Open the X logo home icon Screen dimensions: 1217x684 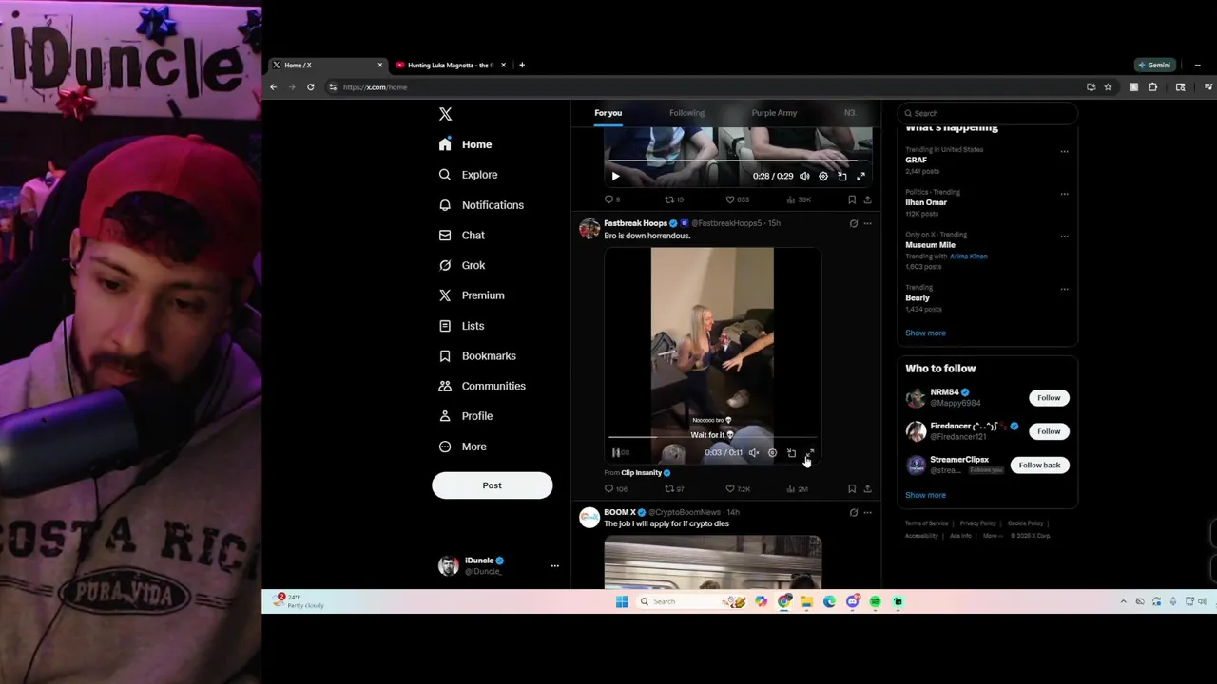click(445, 114)
